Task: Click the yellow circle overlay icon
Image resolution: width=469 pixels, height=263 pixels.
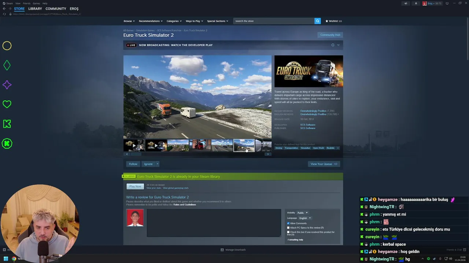Action: click(x=7, y=46)
